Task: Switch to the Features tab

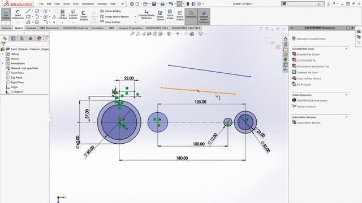Action: click(x=6, y=28)
